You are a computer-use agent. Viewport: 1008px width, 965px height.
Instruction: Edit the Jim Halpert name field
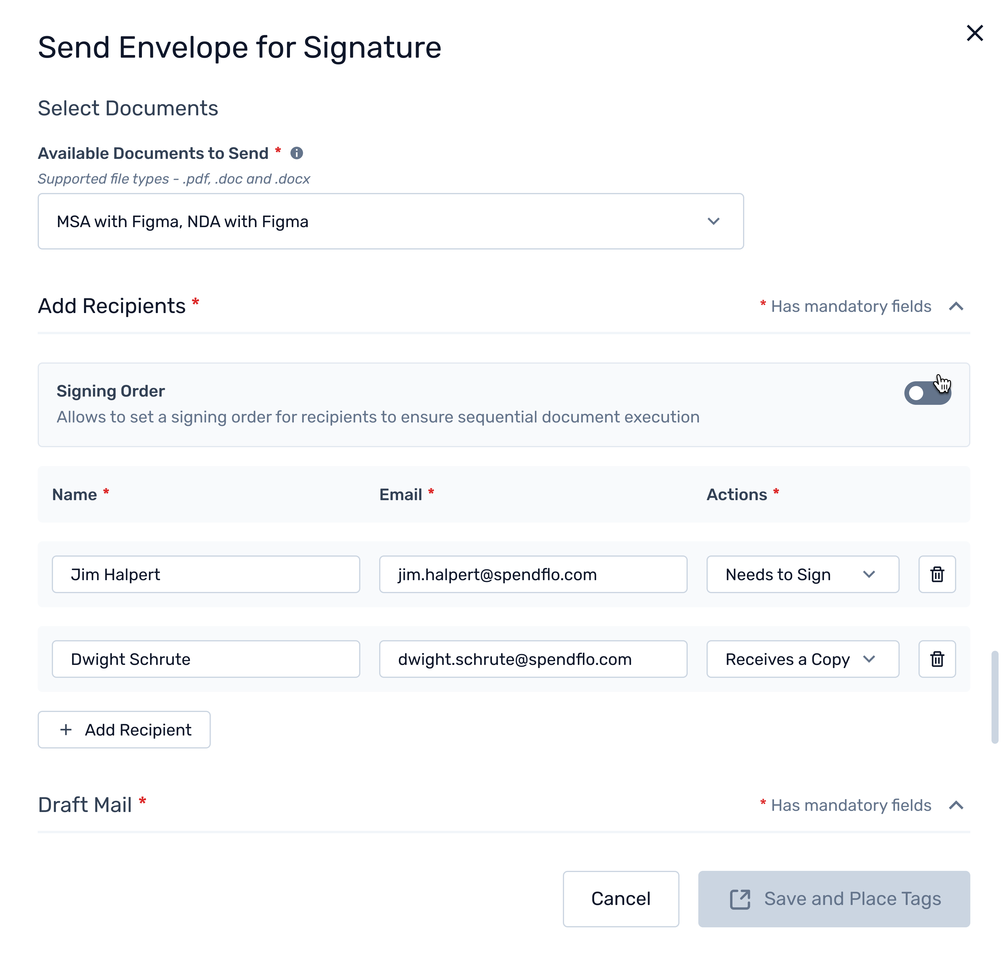pyautogui.click(x=206, y=575)
